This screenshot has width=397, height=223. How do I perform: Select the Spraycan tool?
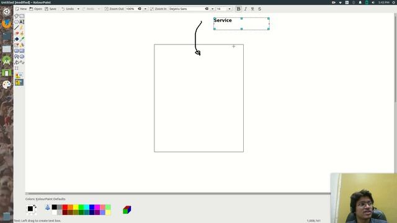click(x=22, y=45)
